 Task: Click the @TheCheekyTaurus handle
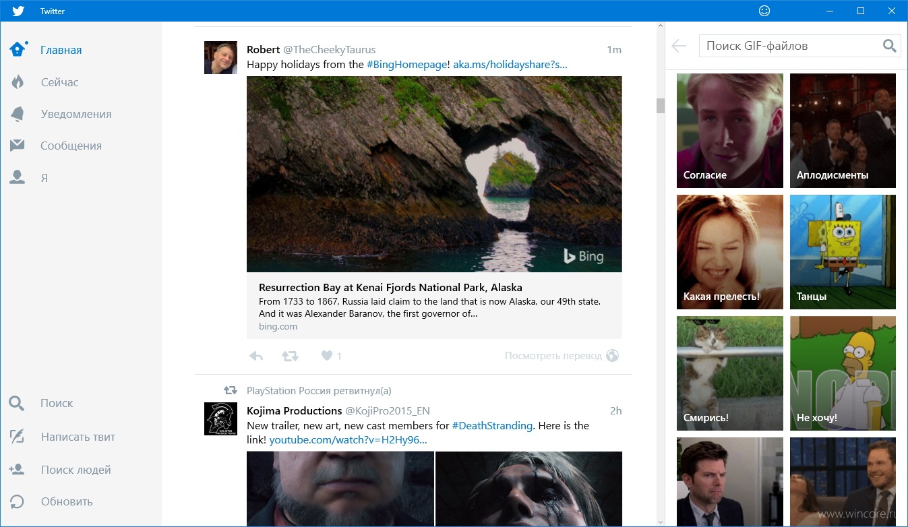(329, 50)
